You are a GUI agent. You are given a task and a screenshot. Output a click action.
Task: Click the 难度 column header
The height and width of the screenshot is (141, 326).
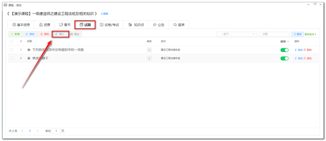[x=149, y=41]
